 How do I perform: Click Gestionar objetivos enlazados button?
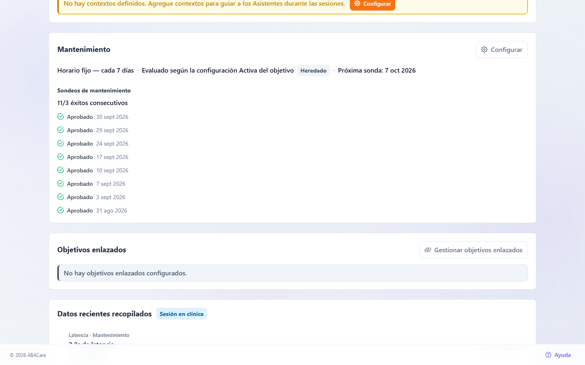473,250
